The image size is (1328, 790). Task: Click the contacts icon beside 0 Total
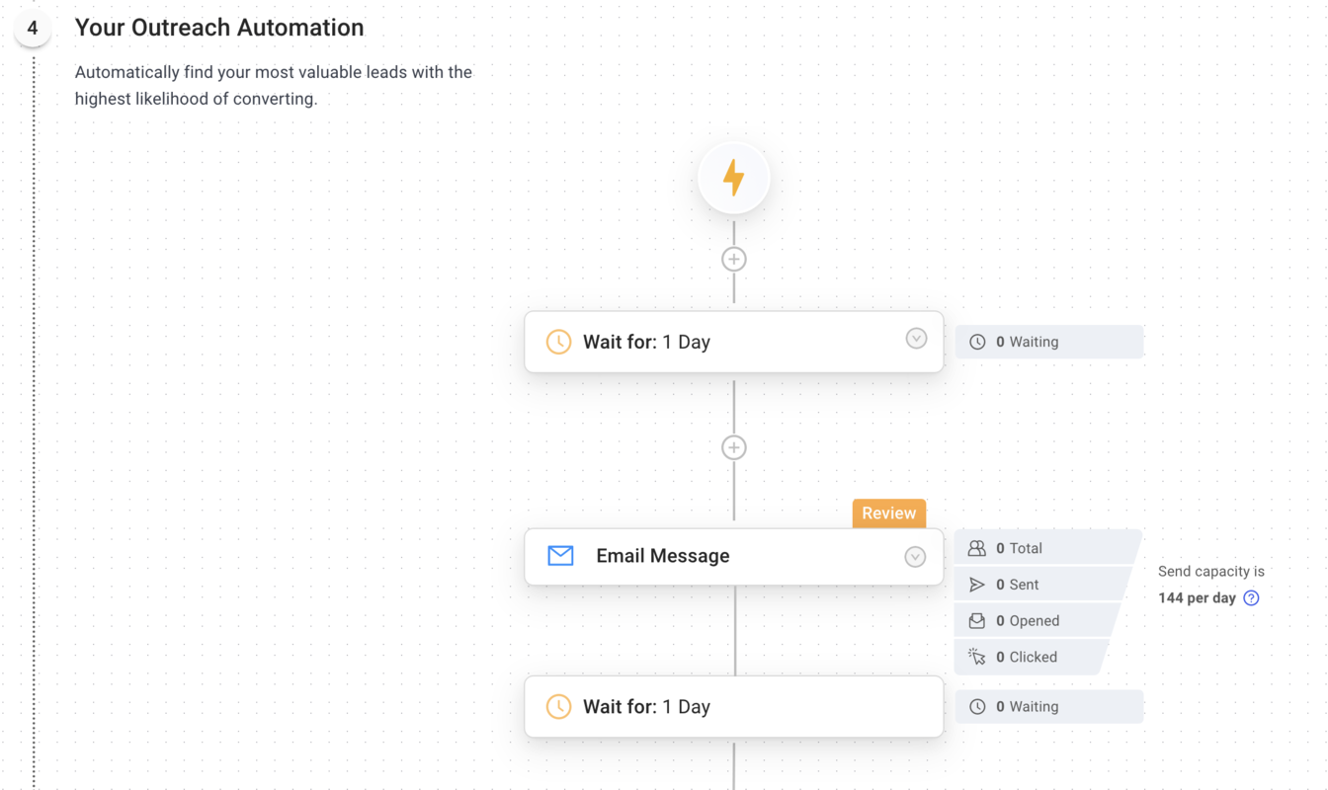(977, 547)
